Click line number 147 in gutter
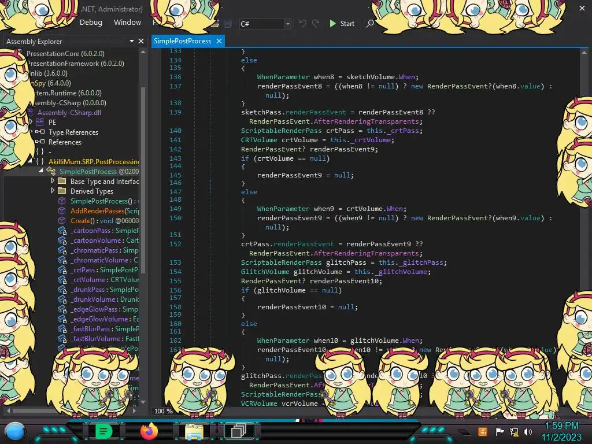 pyautogui.click(x=175, y=192)
